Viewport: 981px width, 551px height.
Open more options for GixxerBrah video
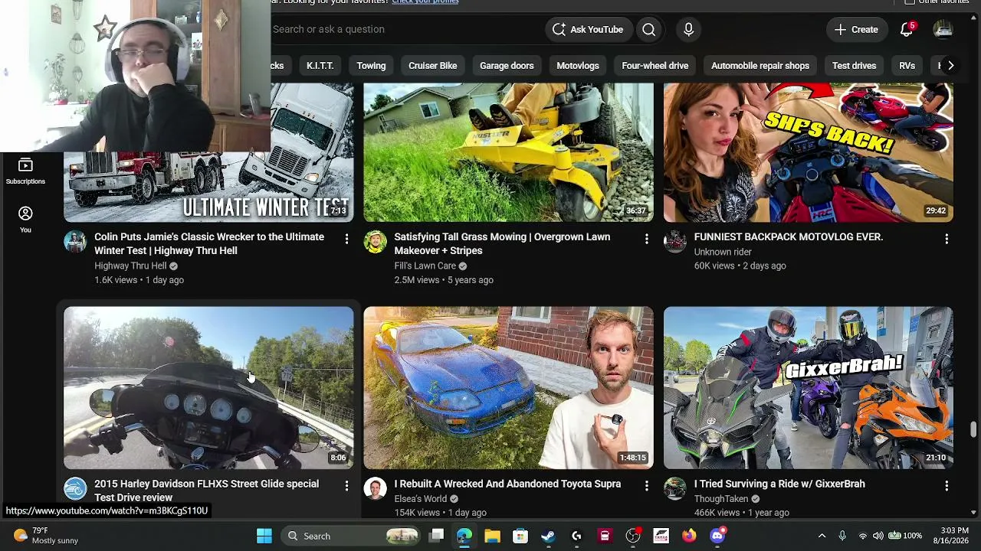click(947, 486)
